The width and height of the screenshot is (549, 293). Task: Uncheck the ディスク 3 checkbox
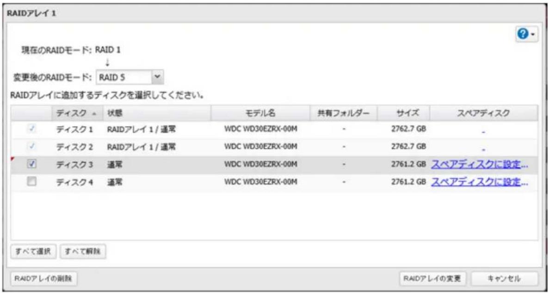point(32,164)
